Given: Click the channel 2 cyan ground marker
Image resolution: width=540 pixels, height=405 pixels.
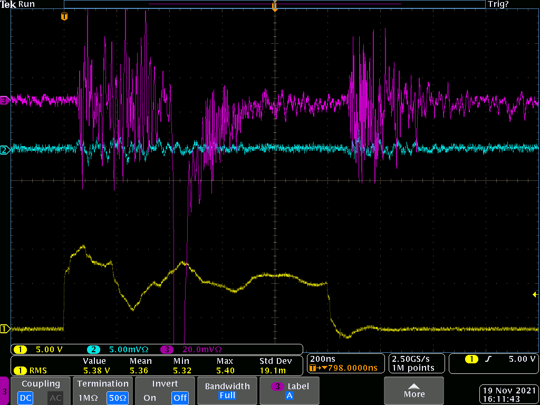Looking at the screenshot, I should tap(4, 150).
